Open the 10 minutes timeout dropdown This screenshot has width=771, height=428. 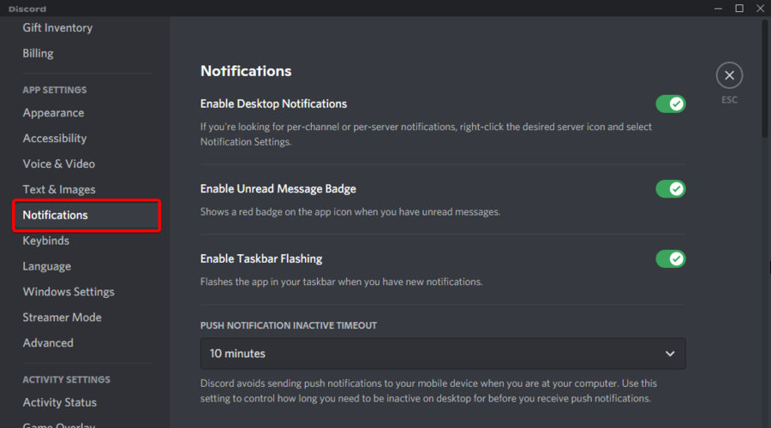pyautogui.click(x=443, y=354)
